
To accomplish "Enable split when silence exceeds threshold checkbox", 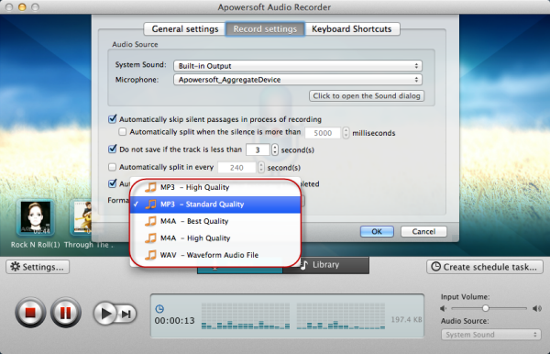I will coord(123,132).
